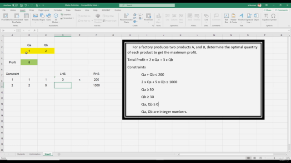
Task: Expand the Pictures dropdown arrow
Action: [35, 22]
